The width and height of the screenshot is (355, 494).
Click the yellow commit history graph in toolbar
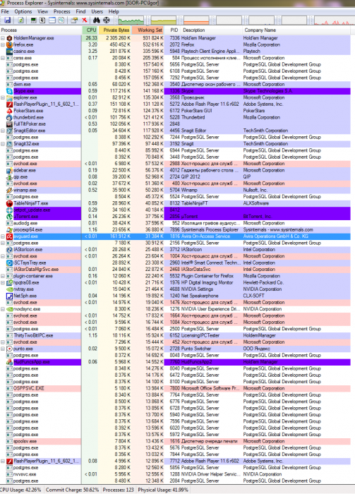click(164, 20)
